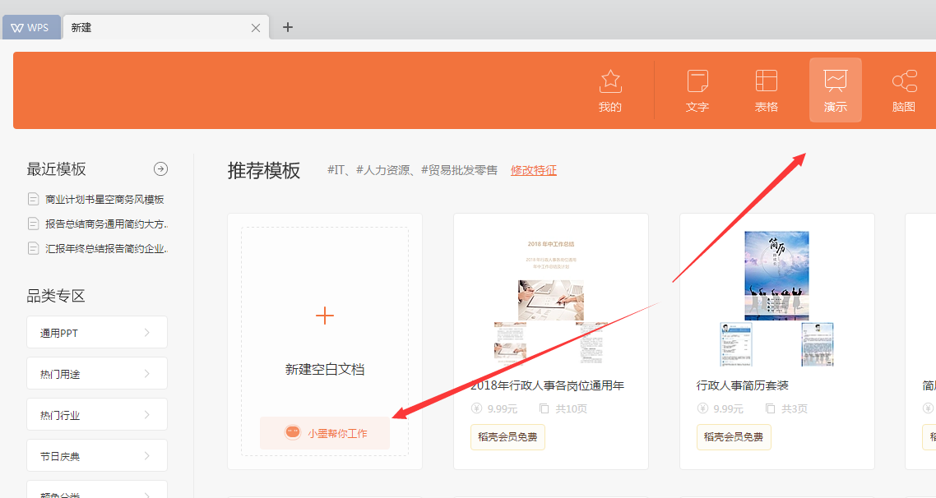Screen dimensions: 936x498
Task: Expand the 节日庆典 category
Action: click(x=97, y=455)
